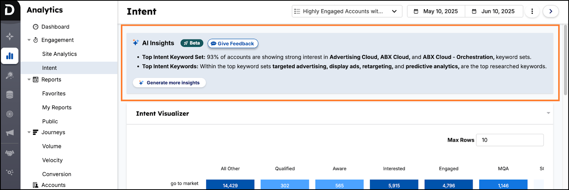The image size is (569, 190).
Task: Open the settings gear sidebar icon
Action: point(10,172)
